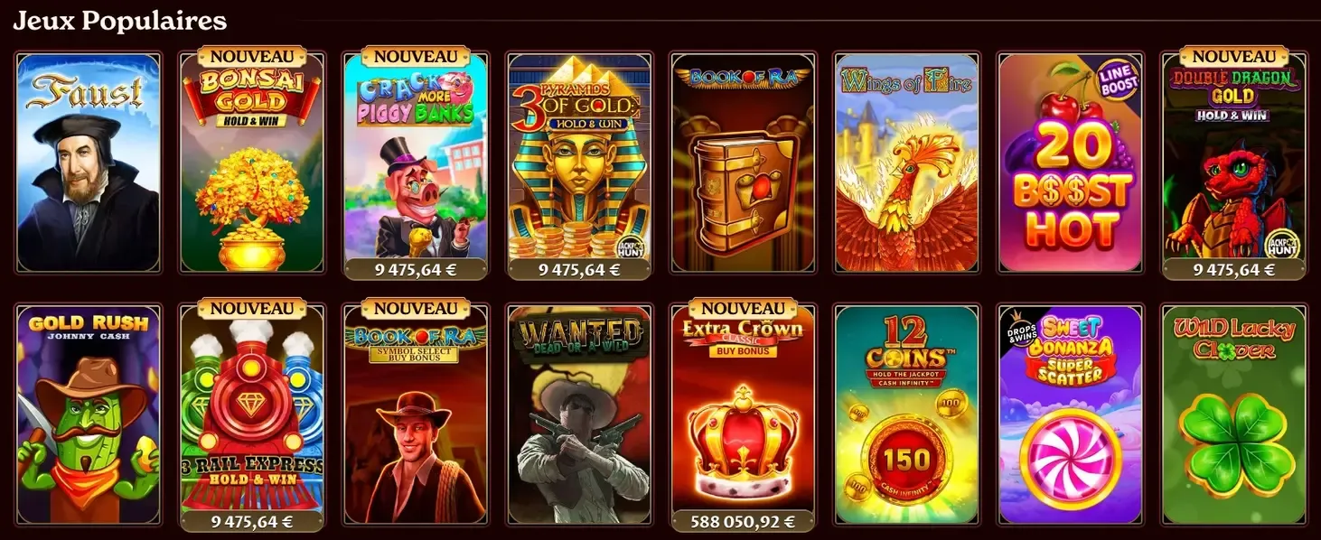Open the Faust game thumbnail

tap(89, 163)
